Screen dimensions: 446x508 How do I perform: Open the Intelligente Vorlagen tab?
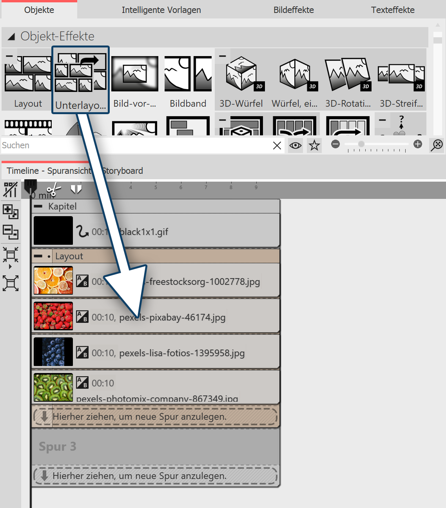[x=161, y=10]
